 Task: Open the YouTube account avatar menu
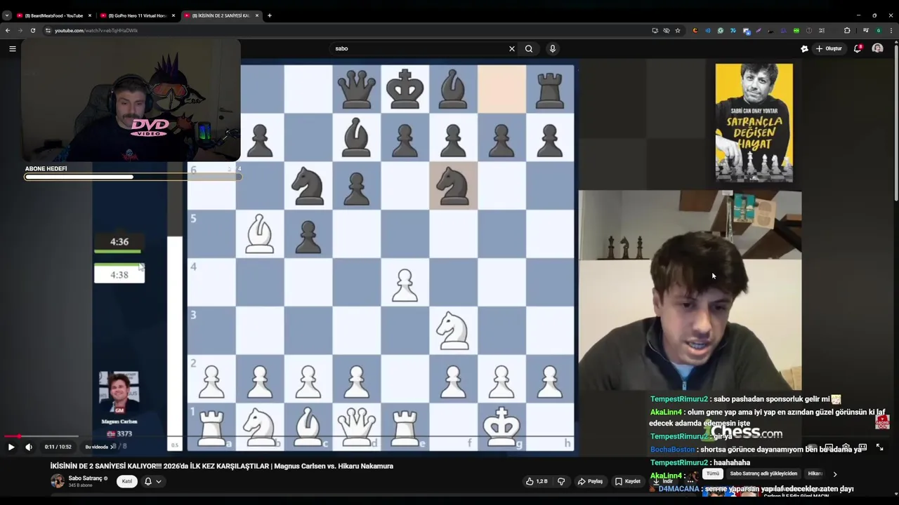point(877,48)
